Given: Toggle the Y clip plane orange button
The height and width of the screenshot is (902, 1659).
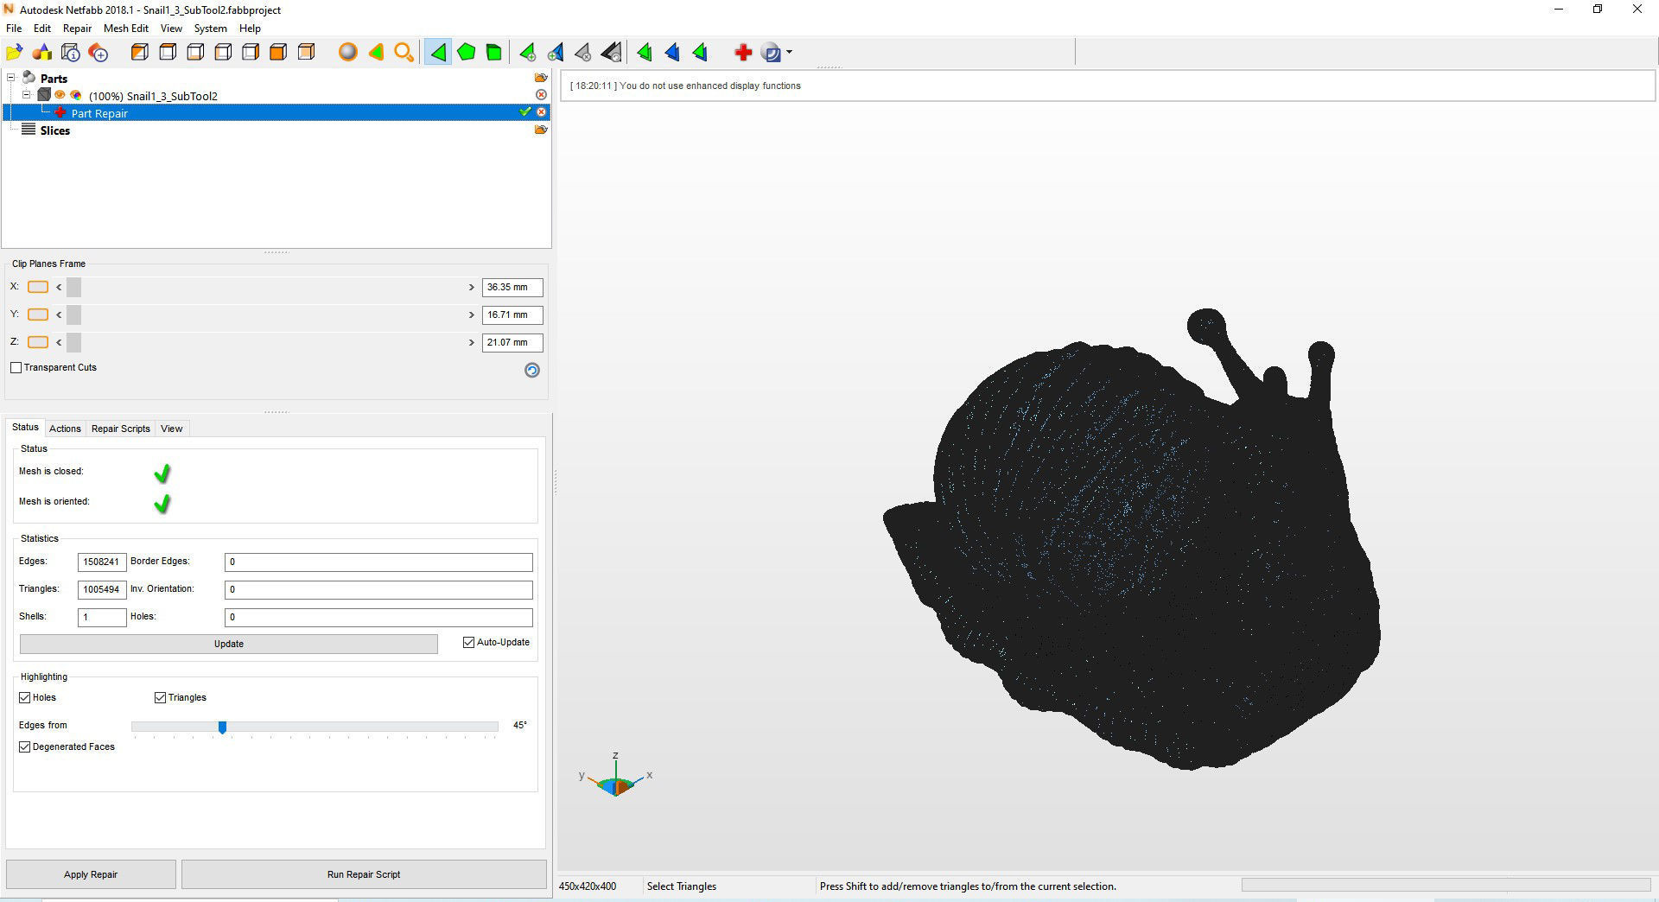Looking at the screenshot, I should tap(38, 314).
